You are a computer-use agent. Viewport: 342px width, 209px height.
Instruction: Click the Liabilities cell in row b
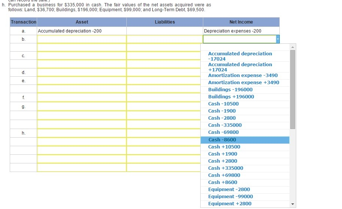click(164, 39)
